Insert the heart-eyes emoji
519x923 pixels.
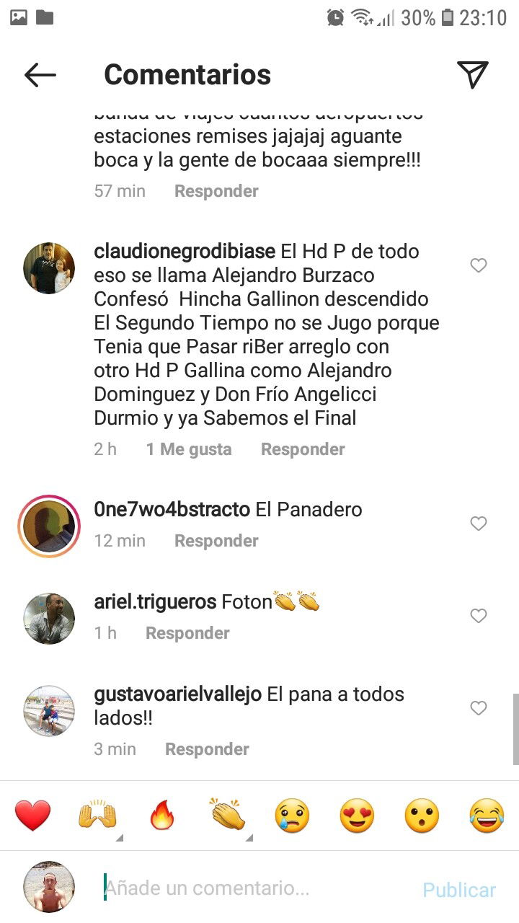(357, 816)
